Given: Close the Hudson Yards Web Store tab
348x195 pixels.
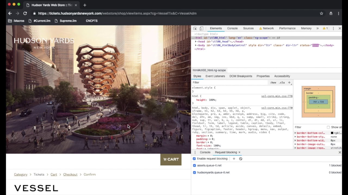Looking at the screenshot, I should tap(76, 5).
